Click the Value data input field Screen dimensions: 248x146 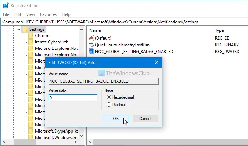[73, 98]
